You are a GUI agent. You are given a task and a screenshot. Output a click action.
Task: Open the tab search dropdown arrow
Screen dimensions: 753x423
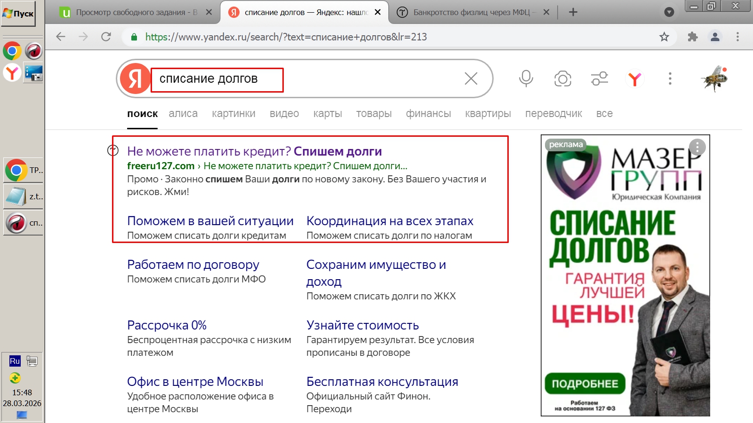pyautogui.click(x=669, y=12)
